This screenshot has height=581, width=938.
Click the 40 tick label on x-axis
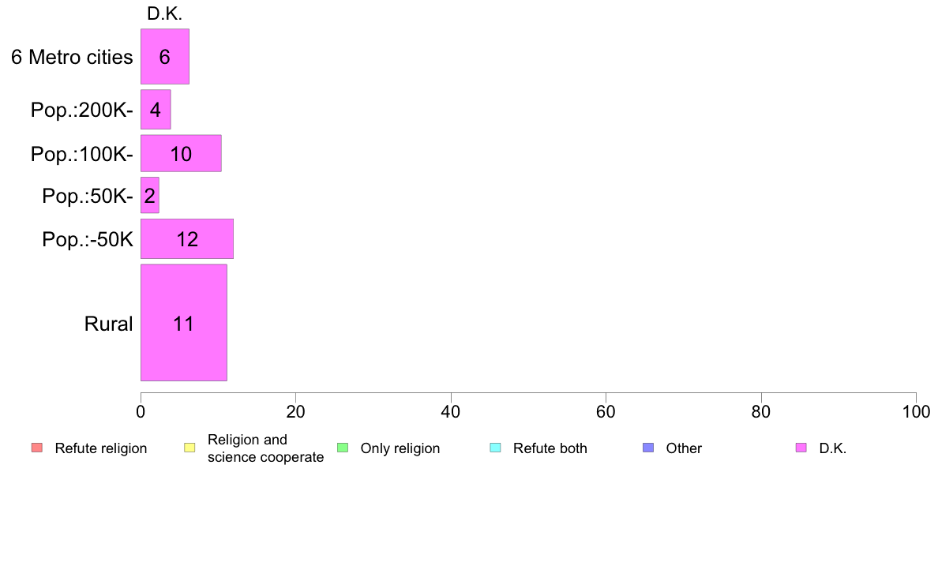coord(451,411)
